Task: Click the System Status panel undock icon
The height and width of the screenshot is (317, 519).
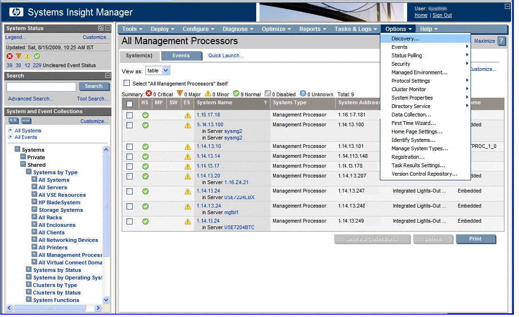Action: [x=101, y=28]
